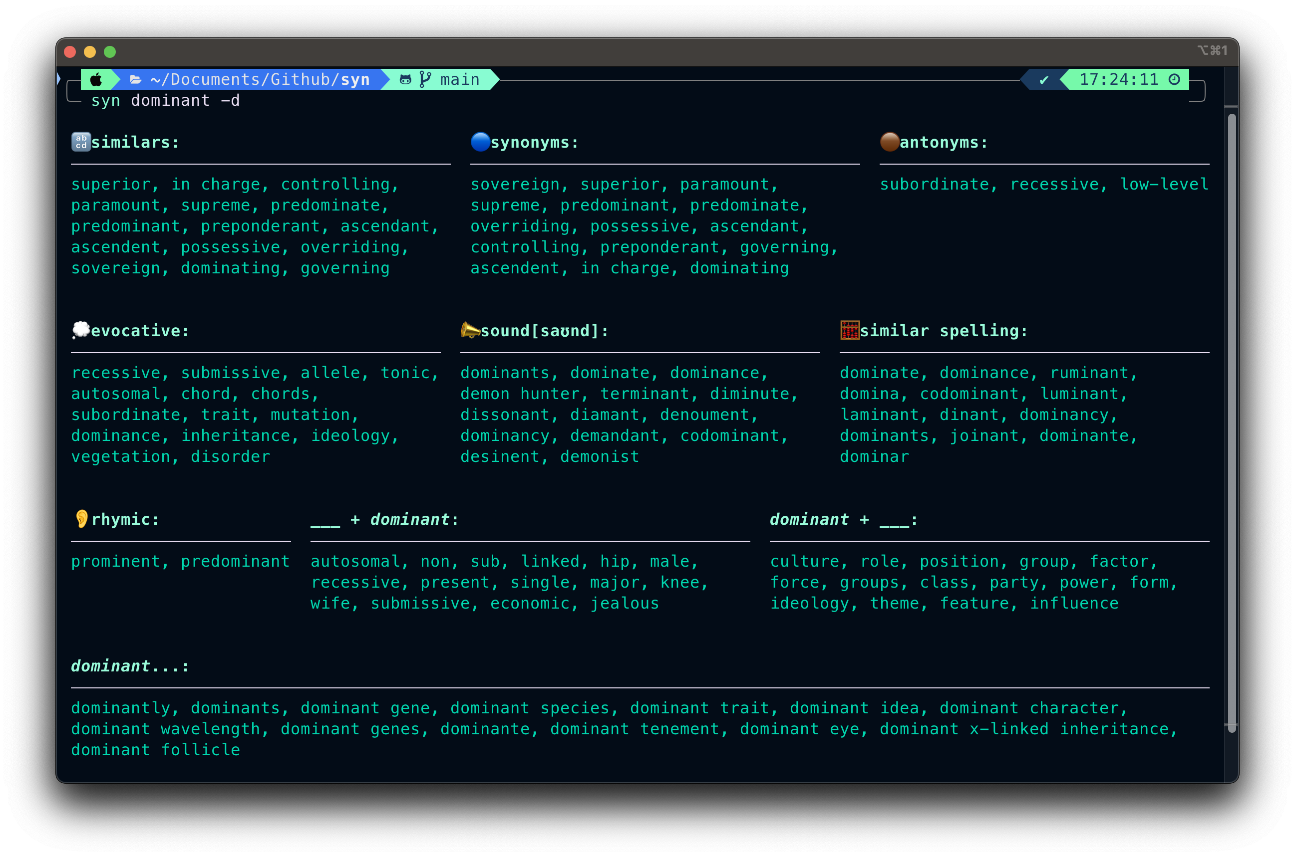1295x857 pixels.
Task: Click the checkmark status icon
Action: [x=1043, y=80]
